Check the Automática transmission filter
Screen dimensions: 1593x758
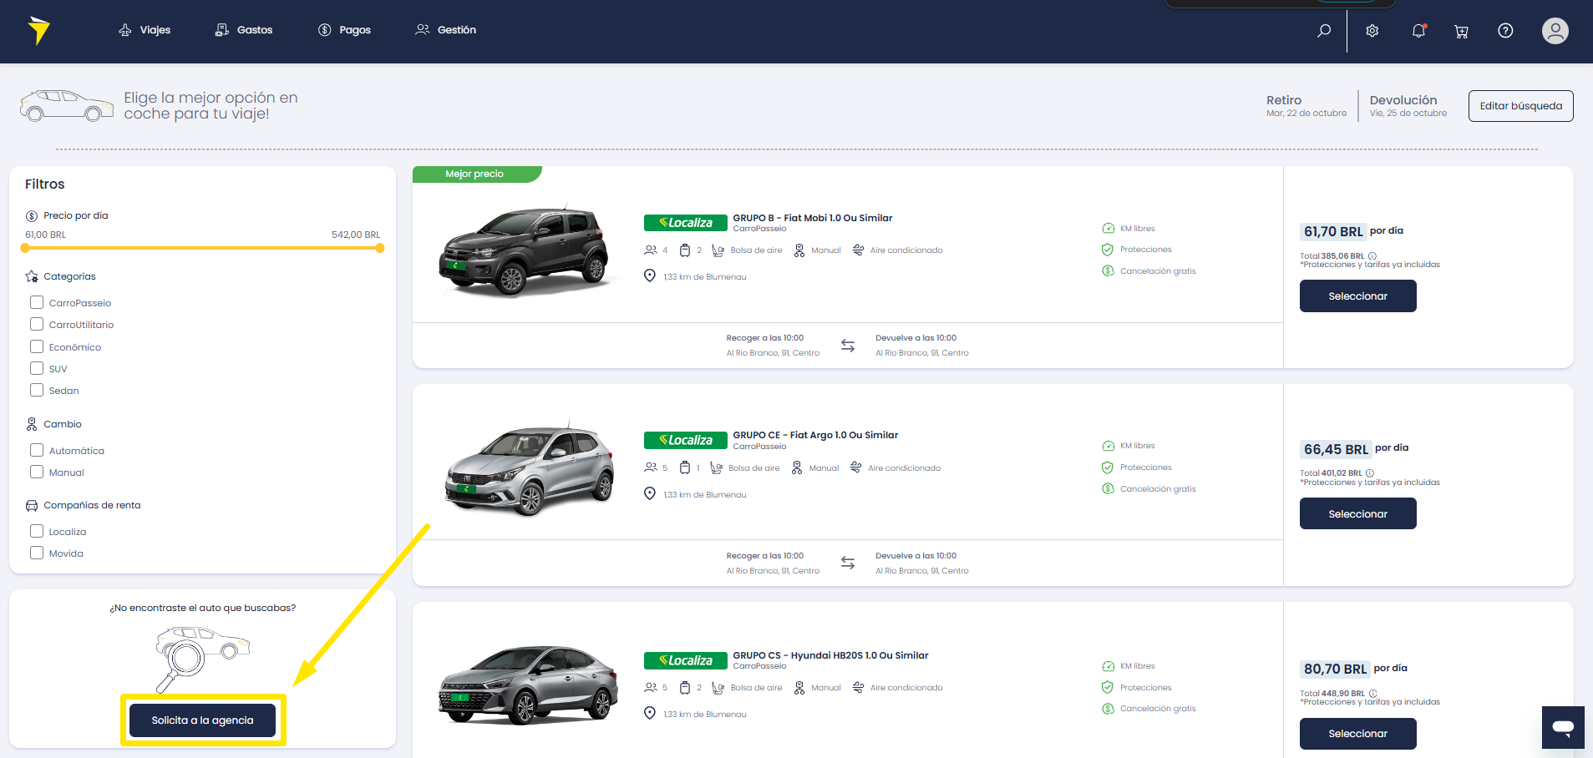(37, 450)
